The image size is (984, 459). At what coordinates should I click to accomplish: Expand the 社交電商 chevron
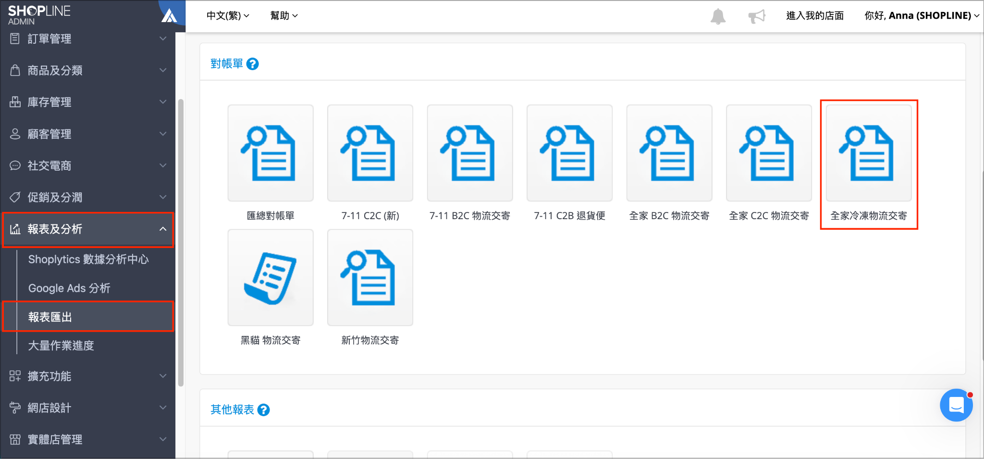coord(163,165)
